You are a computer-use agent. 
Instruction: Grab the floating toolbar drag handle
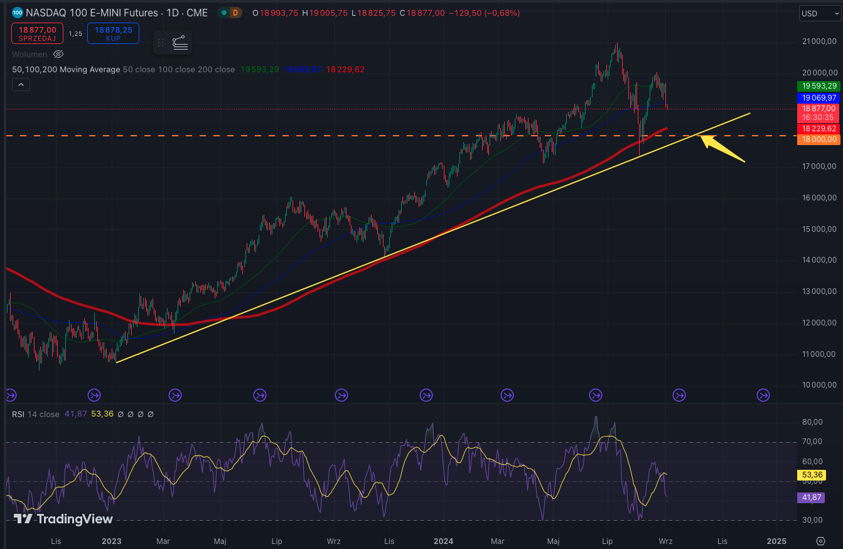pyautogui.click(x=161, y=43)
